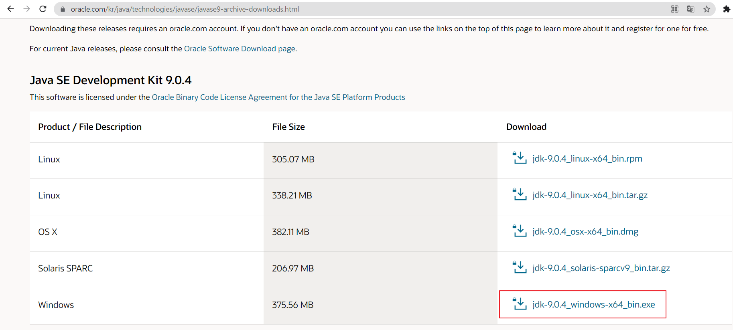
Task: Select the 382.11 MB file size cell
Action: click(380, 233)
